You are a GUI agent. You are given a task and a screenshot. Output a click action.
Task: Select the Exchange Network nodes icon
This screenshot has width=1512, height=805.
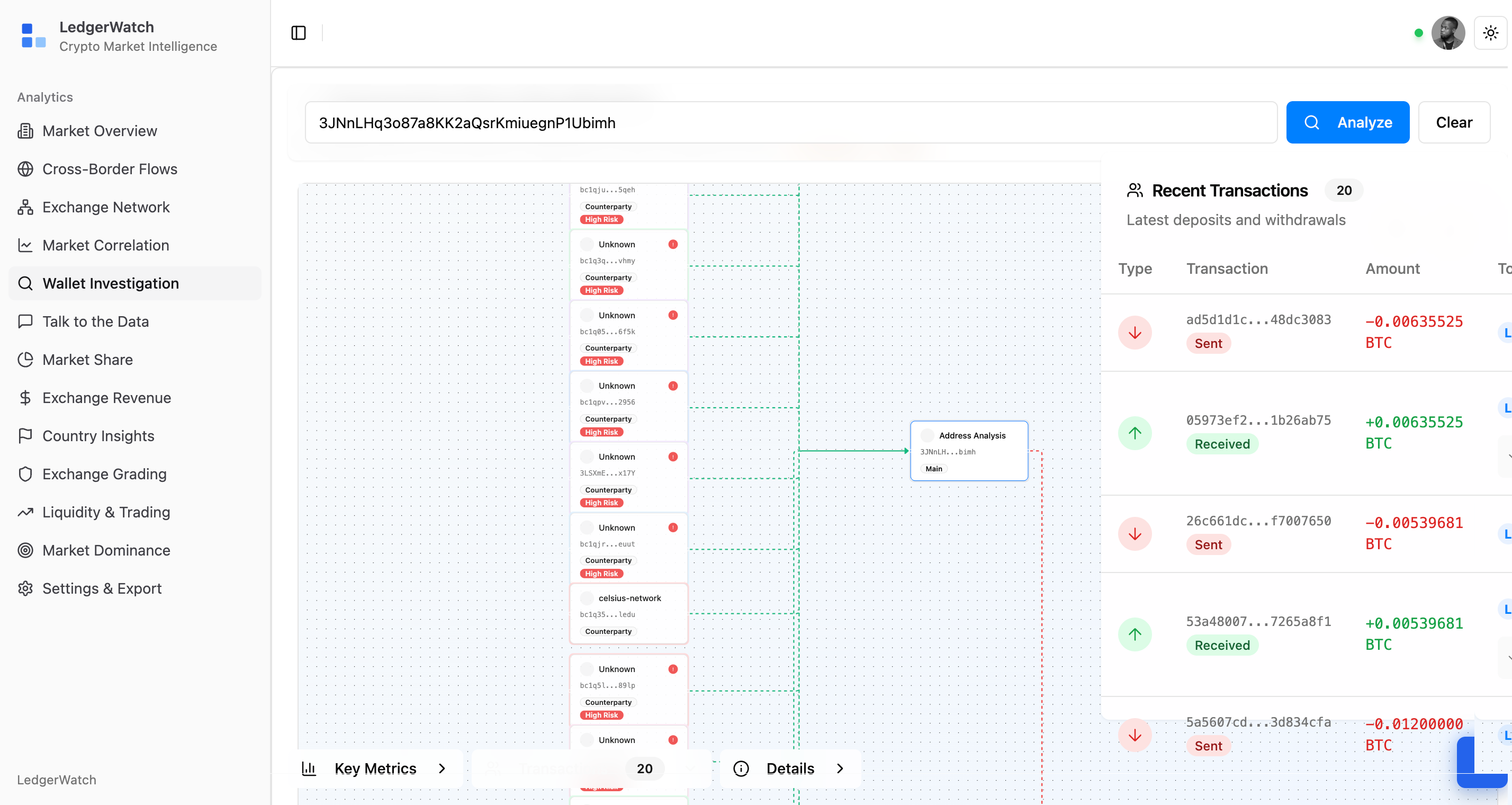25,207
